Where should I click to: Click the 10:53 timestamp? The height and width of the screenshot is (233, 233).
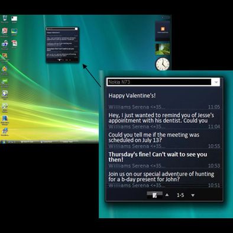coord(214,166)
